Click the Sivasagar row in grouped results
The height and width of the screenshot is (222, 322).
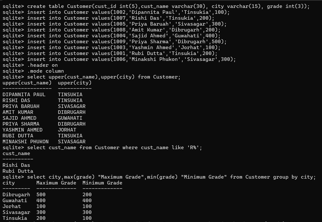pyautogui.click(x=16, y=212)
